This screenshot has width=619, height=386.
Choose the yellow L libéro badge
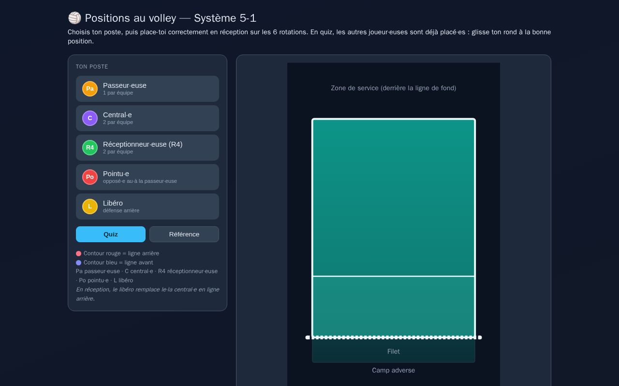coord(90,207)
